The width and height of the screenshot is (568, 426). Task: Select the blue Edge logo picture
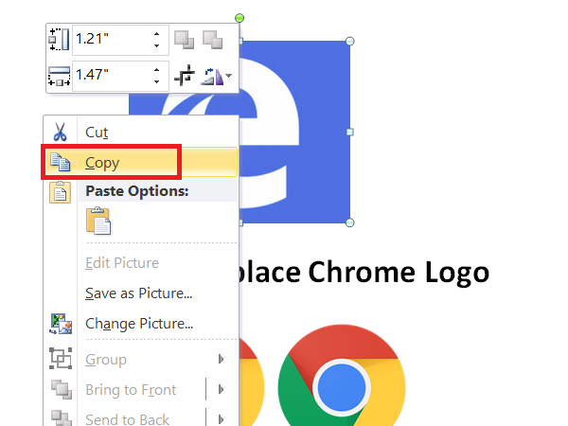click(x=294, y=133)
